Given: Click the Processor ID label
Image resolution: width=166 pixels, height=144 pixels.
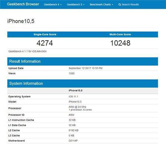Looking at the screenshot, I should tap(16, 115).
